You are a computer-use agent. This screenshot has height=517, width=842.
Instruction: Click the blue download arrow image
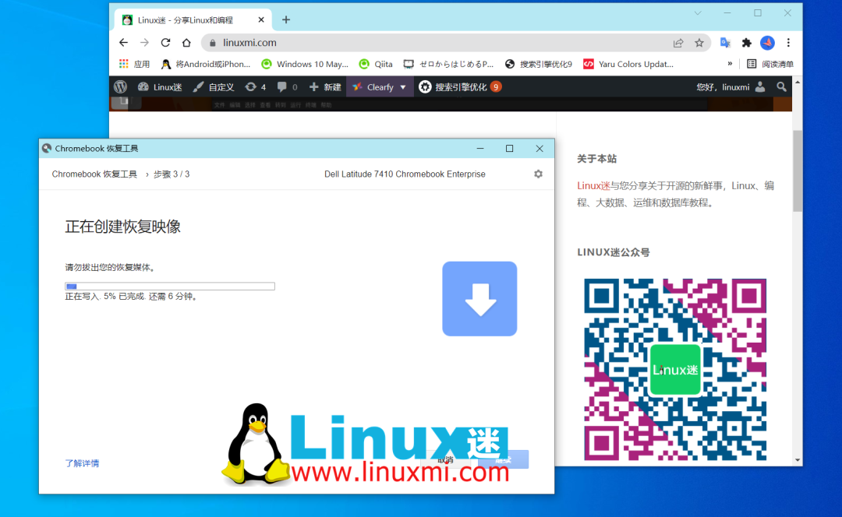click(479, 299)
